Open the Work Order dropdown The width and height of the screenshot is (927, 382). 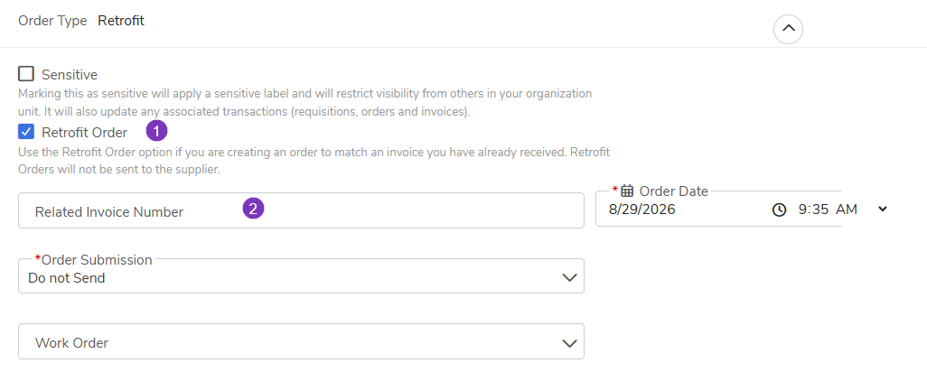301,341
